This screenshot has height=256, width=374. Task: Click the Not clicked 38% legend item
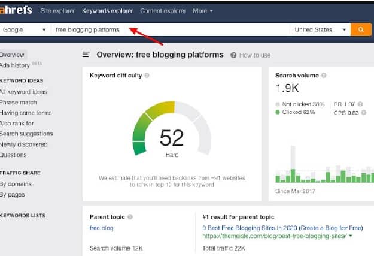point(300,104)
